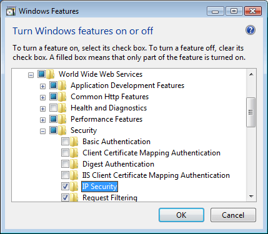Collapse the Security tree node
Image resolution: width=268 pixels, height=234 pixels.
click(x=42, y=131)
